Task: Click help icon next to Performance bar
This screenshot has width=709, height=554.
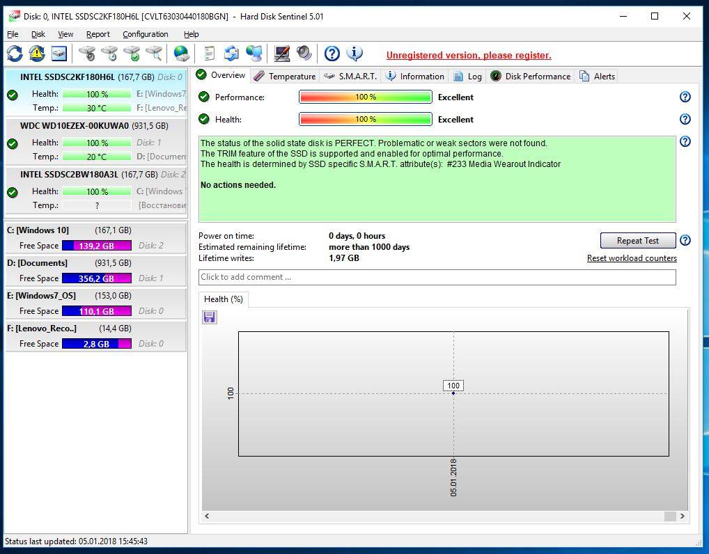Action: coord(685,97)
